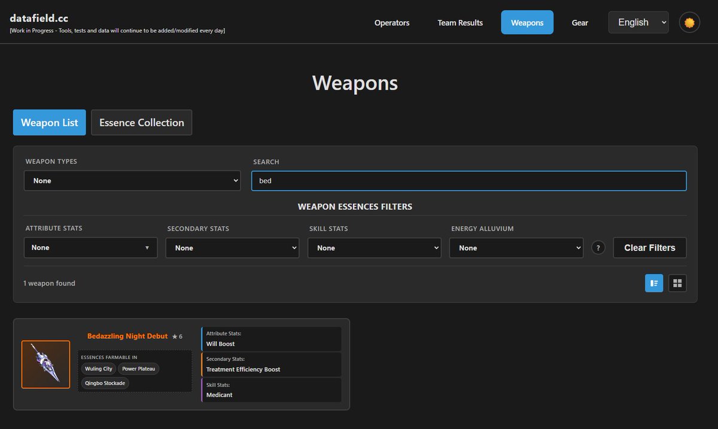Open the help question mark icon
Image resolution: width=718 pixels, height=429 pixels.
(598, 248)
